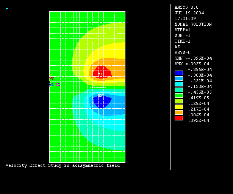This screenshot has height=194, width=233.
Task: Click the orange legend swatch
Action: [x=179, y=112]
